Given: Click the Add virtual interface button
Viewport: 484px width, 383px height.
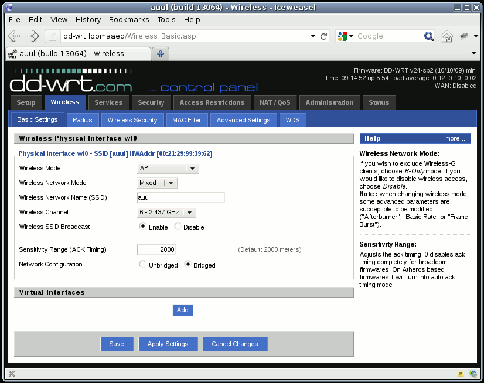Looking at the screenshot, I should click(183, 310).
